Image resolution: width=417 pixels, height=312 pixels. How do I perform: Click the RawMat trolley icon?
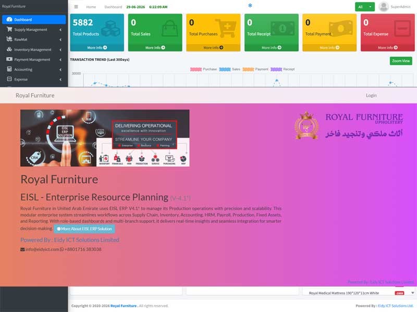click(x=9, y=40)
